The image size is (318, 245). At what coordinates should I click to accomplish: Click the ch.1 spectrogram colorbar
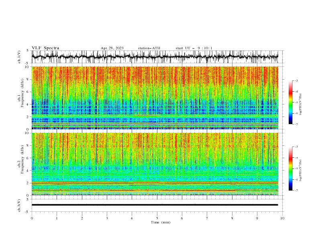pos(290,102)
